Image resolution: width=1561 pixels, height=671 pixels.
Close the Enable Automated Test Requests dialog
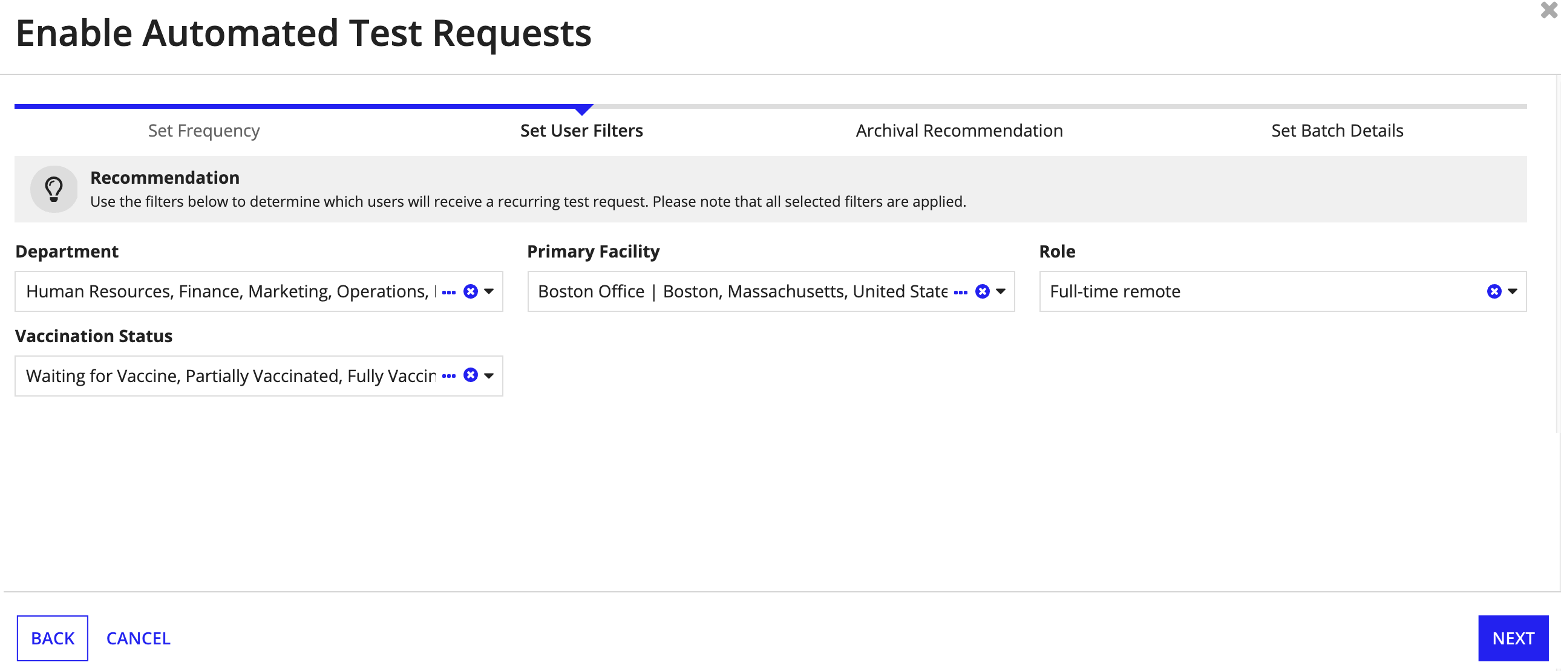tap(1549, 10)
